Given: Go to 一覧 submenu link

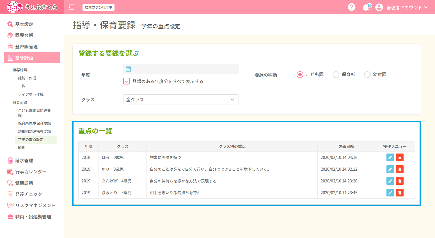Looking at the screenshot, I should tap(22, 86).
